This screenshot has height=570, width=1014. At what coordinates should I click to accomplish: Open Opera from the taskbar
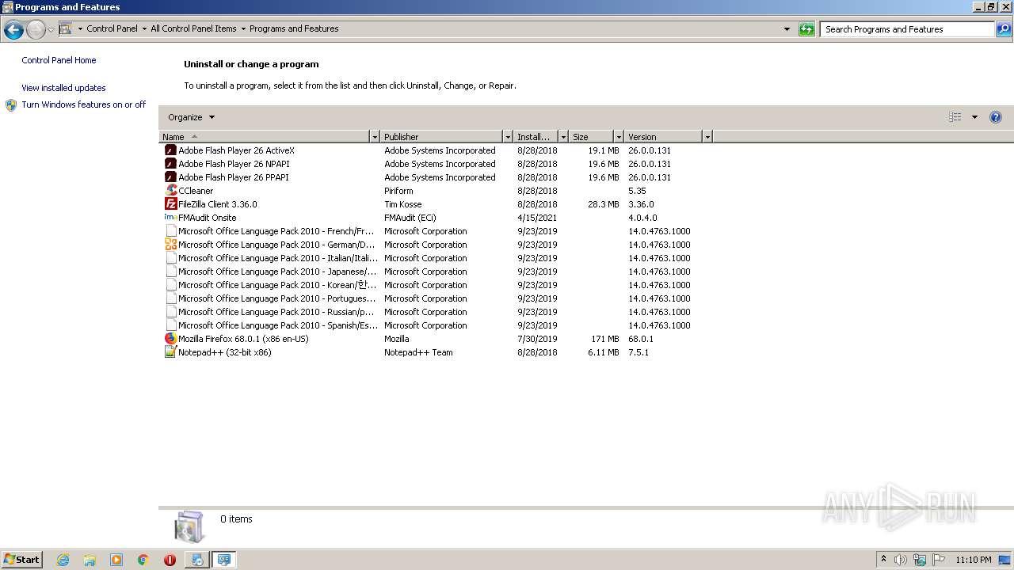(x=170, y=560)
